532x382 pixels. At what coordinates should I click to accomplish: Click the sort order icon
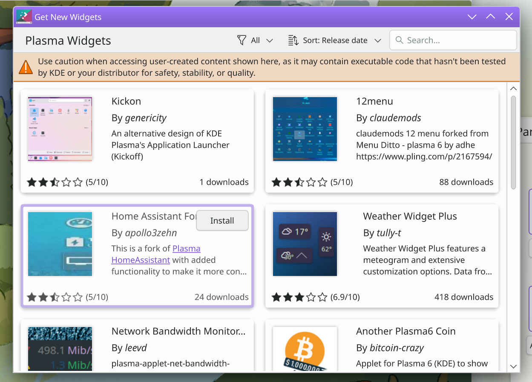[x=293, y=40]
